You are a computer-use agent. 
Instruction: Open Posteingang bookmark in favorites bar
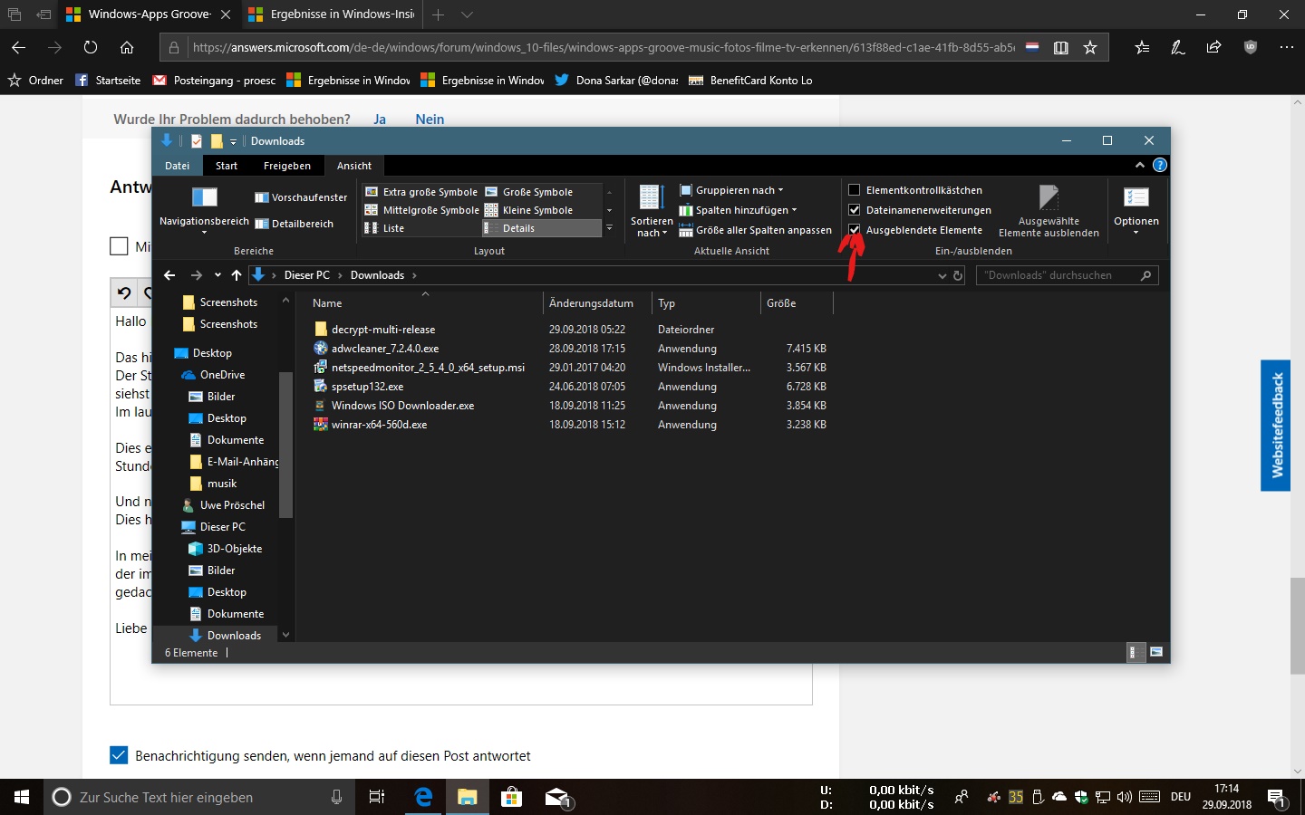[x=215, y=81]
